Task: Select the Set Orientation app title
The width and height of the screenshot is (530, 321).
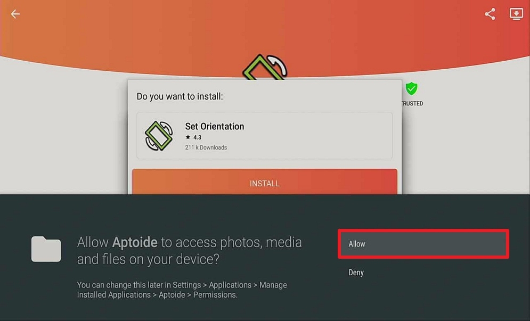Action: tap(214, 126)
